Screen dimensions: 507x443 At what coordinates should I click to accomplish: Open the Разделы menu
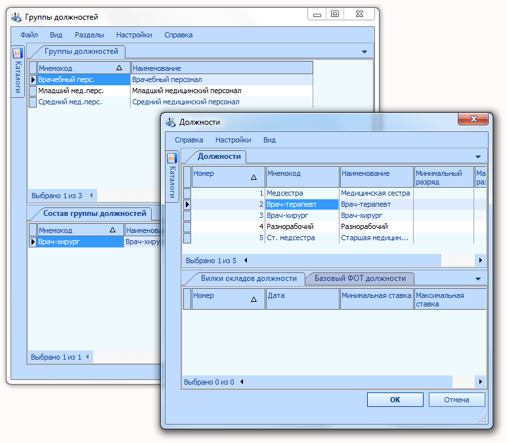89,35
